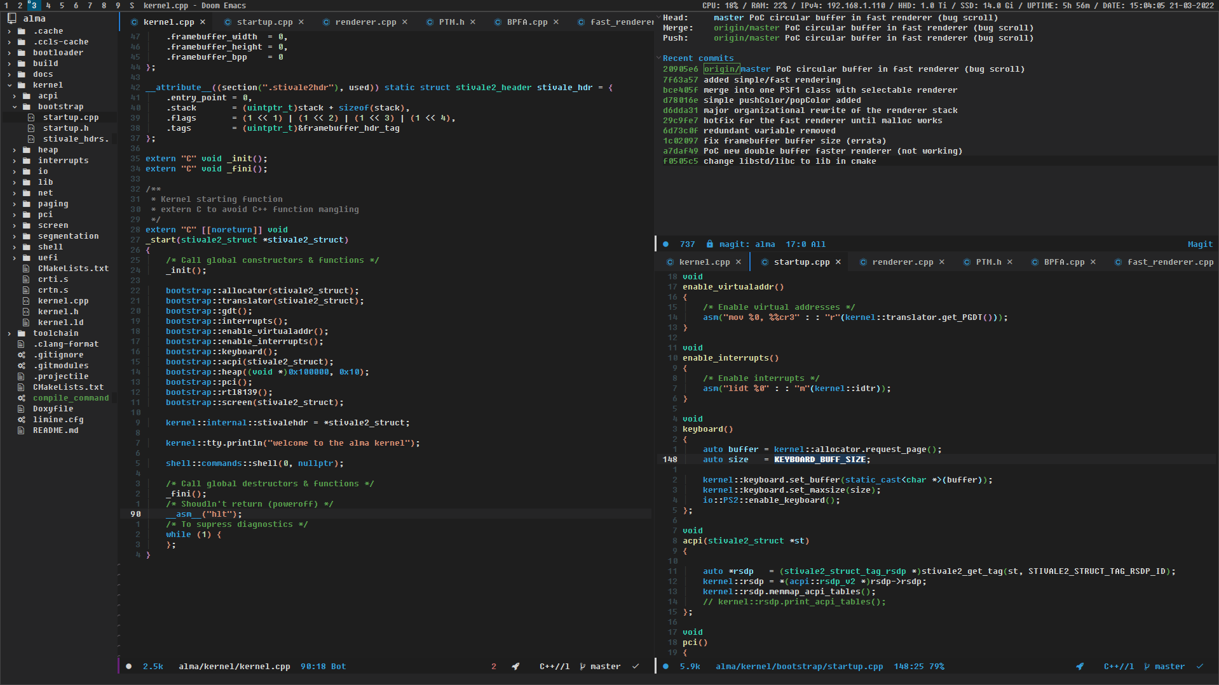Screen dimensions: 1219x685
Task: Close the PTM.h tab in lower-right pane
Action: click(x=1010, y=262)
